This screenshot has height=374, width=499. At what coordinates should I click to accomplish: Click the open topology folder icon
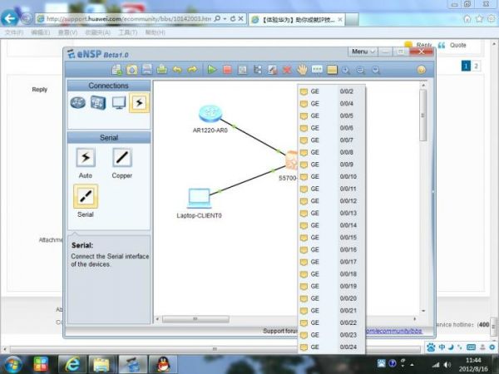131,70
